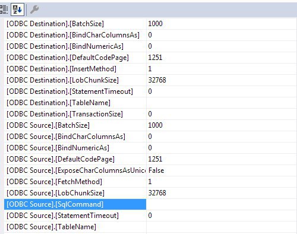
Task: Select [ODBC Destination].[TableName] property
Action: 75,103
